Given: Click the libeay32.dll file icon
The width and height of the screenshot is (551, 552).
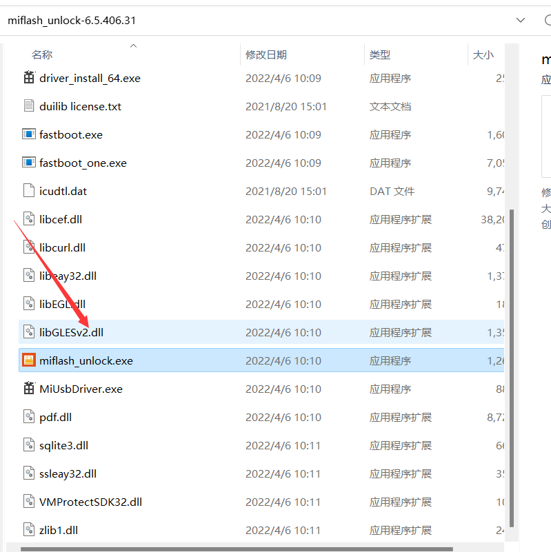Looking at the screenshot, I should (x=29, y=275).
